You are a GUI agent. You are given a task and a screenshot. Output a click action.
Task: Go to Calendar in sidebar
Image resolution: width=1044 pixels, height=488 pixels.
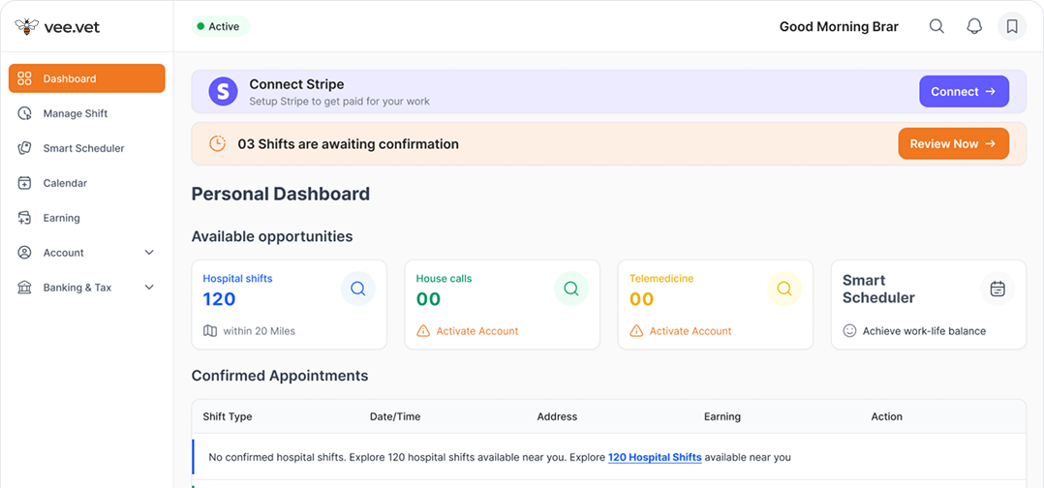65,183
